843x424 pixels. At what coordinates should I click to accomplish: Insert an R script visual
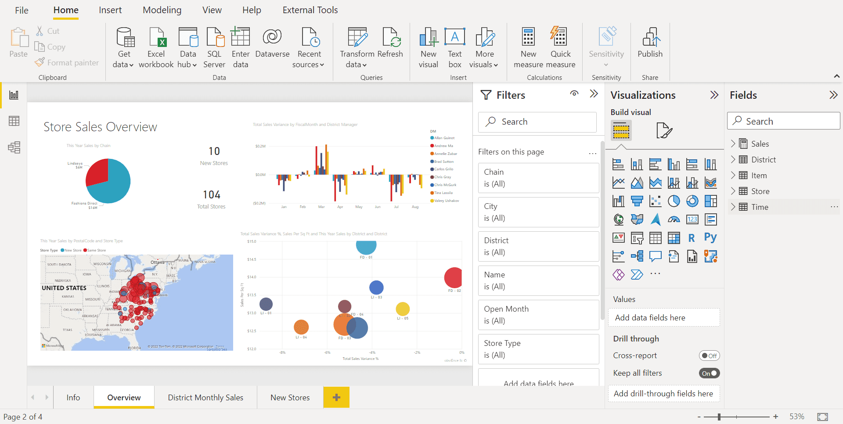(x=692, y=238)
